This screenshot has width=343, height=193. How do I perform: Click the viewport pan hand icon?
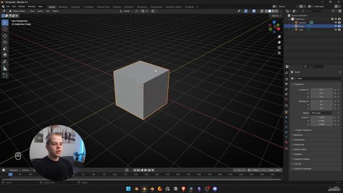point(279,42)
